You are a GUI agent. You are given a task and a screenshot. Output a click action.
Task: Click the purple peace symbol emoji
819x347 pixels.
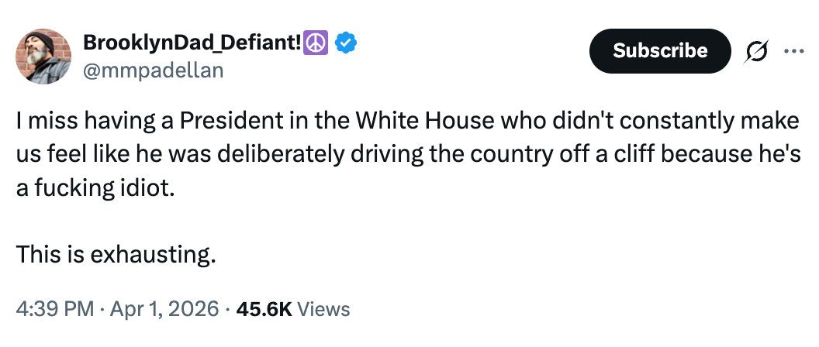coord(316,44)
